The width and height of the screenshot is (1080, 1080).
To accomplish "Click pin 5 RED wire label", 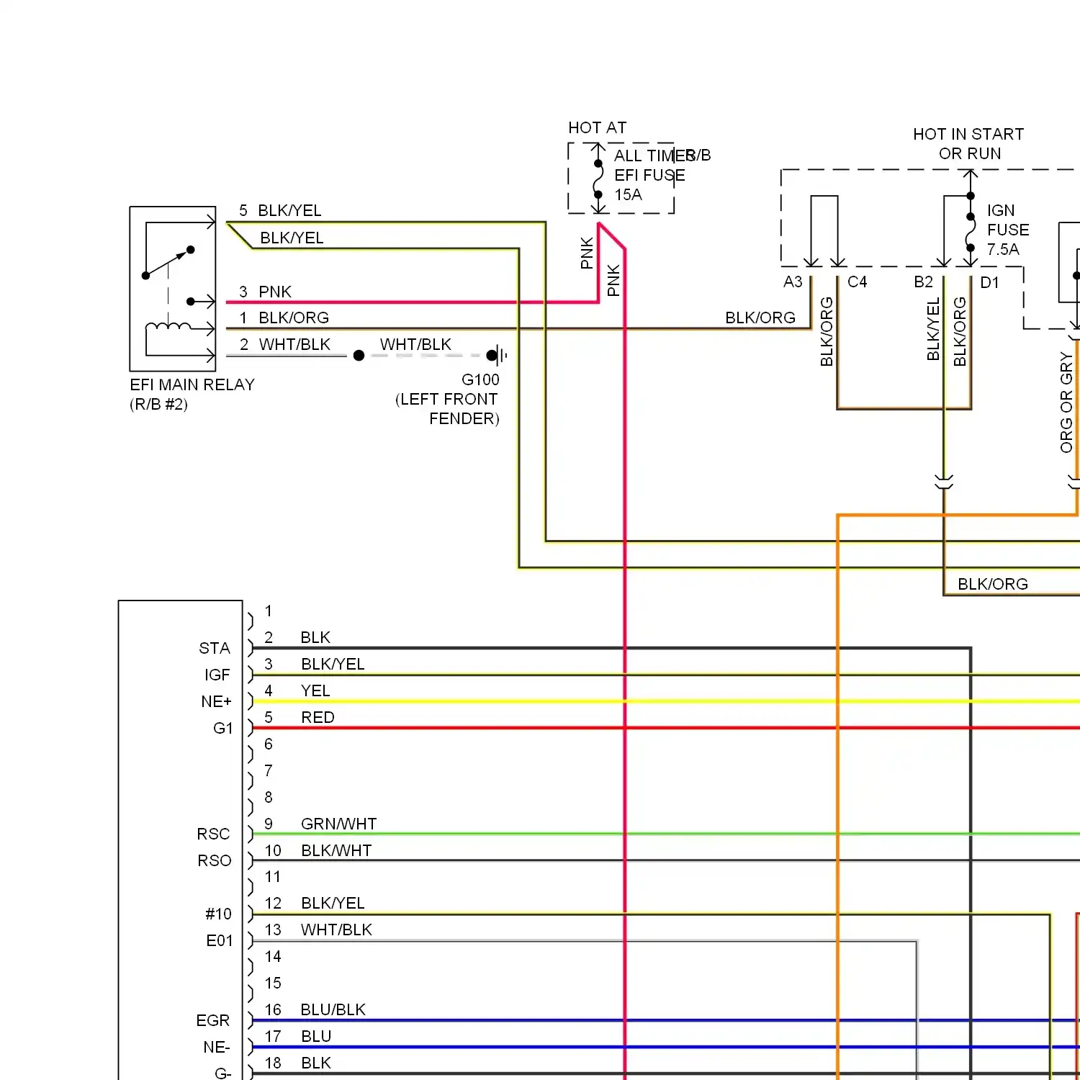I will [x=318, y=717].
